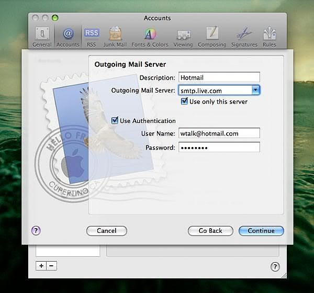Toggle Use Authentication checkbox
The height and width of the screenshot is (293, 314).
tap(115, 120)
